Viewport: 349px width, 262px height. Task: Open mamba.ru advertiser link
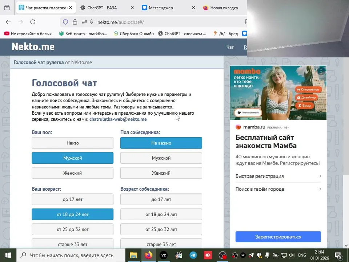[254, 127]
